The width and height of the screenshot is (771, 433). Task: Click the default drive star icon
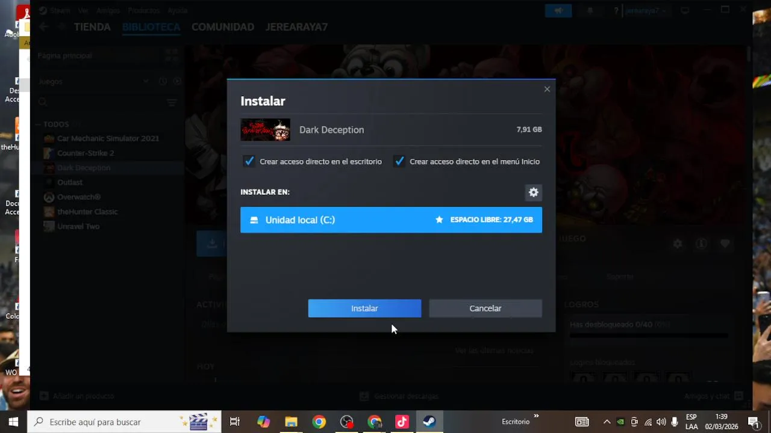point(439,220)
